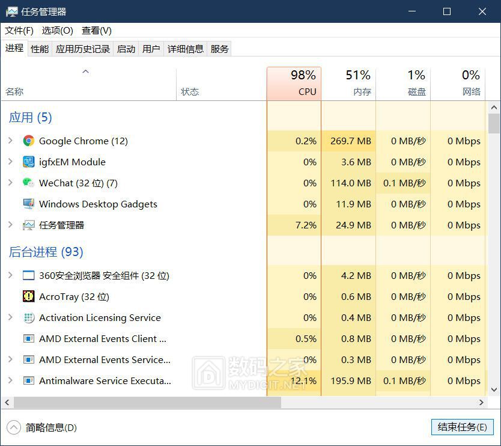Click the 任务管理器 process icon in list
Image resolution: width=501 pixels, height=446 pixels.
click(28, 225)
